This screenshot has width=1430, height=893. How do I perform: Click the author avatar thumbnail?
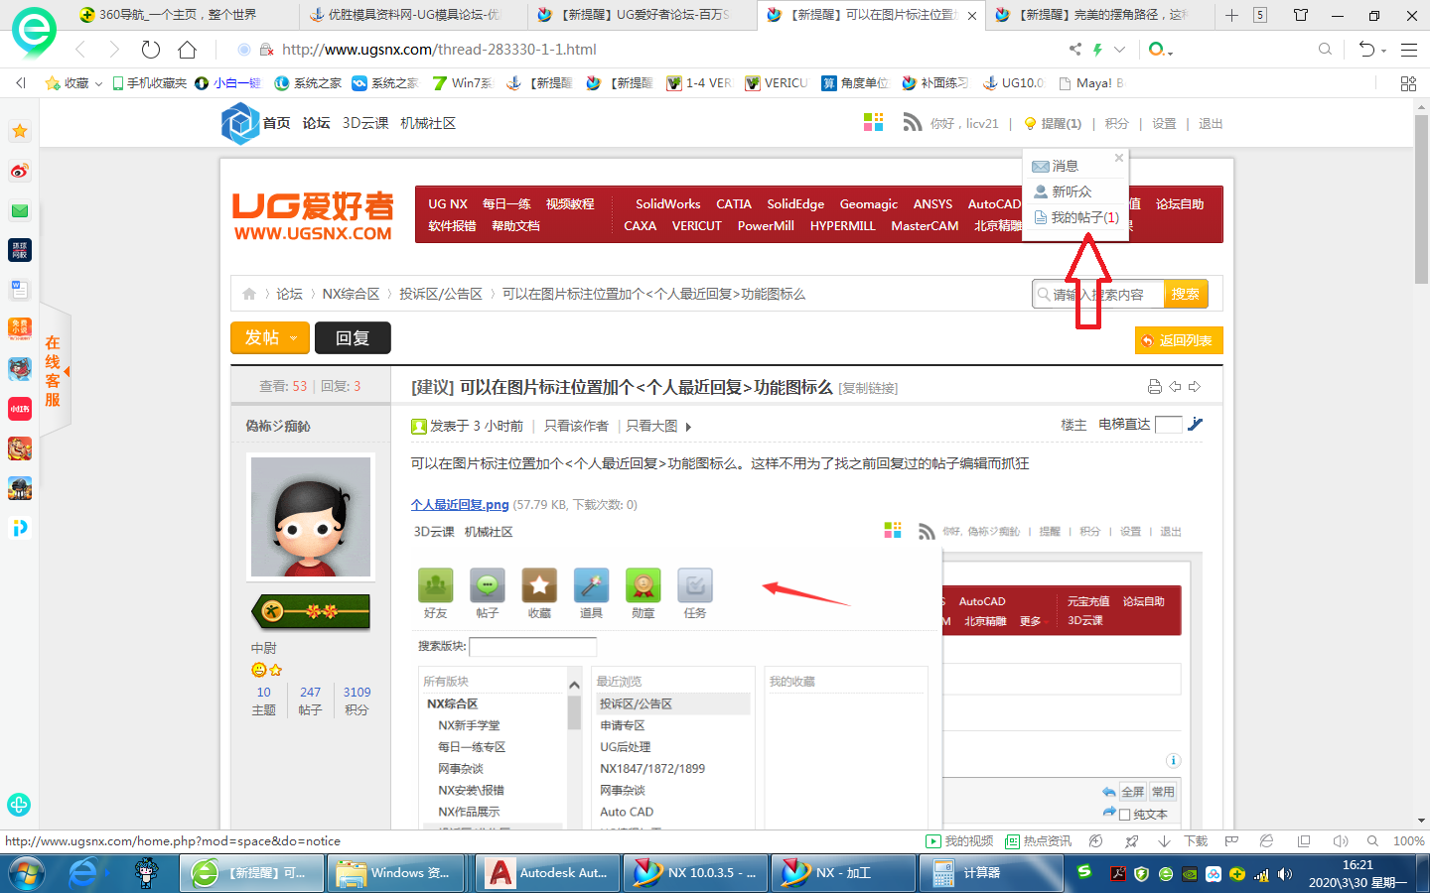click(x=311, y=517)
